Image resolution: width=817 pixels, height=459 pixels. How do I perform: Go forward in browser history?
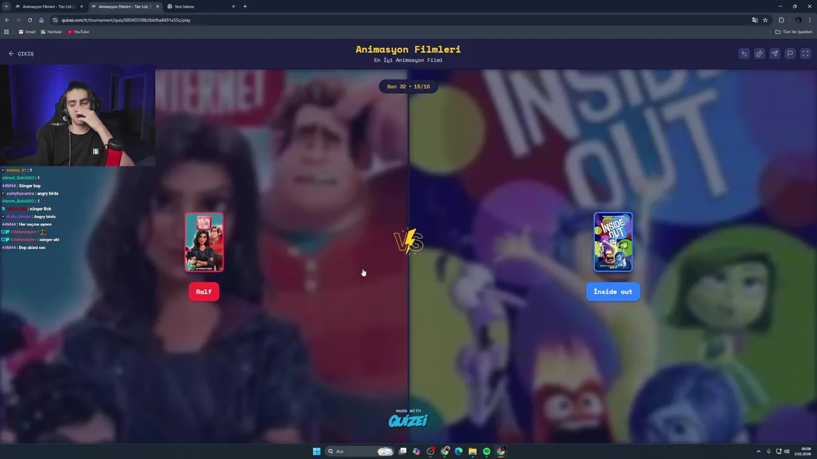(18, 20)
